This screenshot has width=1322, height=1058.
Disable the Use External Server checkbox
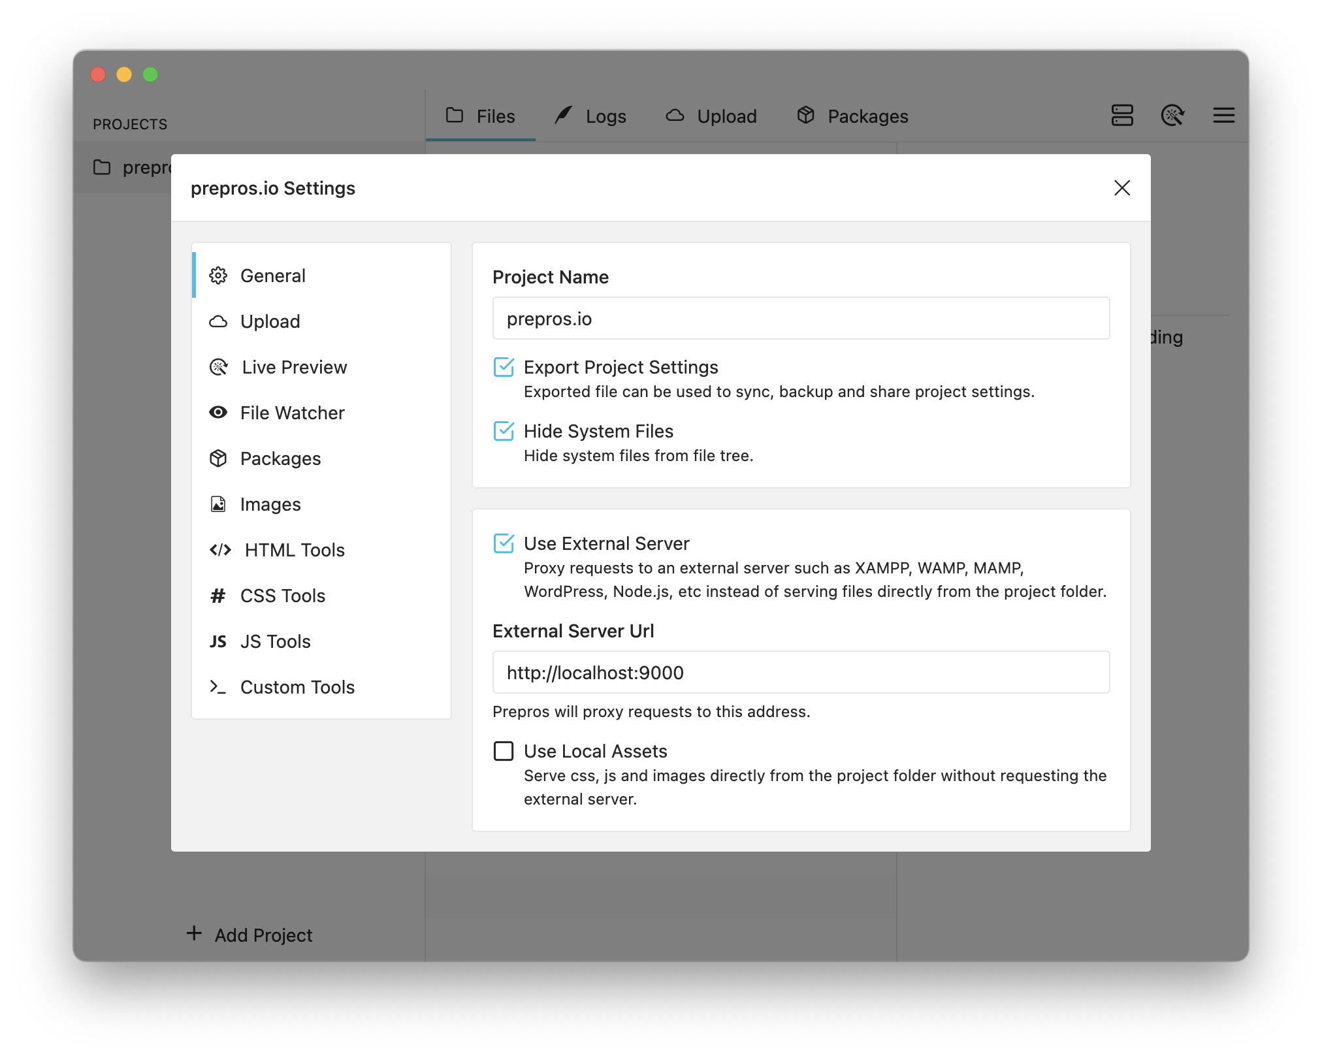pos(504,543)
